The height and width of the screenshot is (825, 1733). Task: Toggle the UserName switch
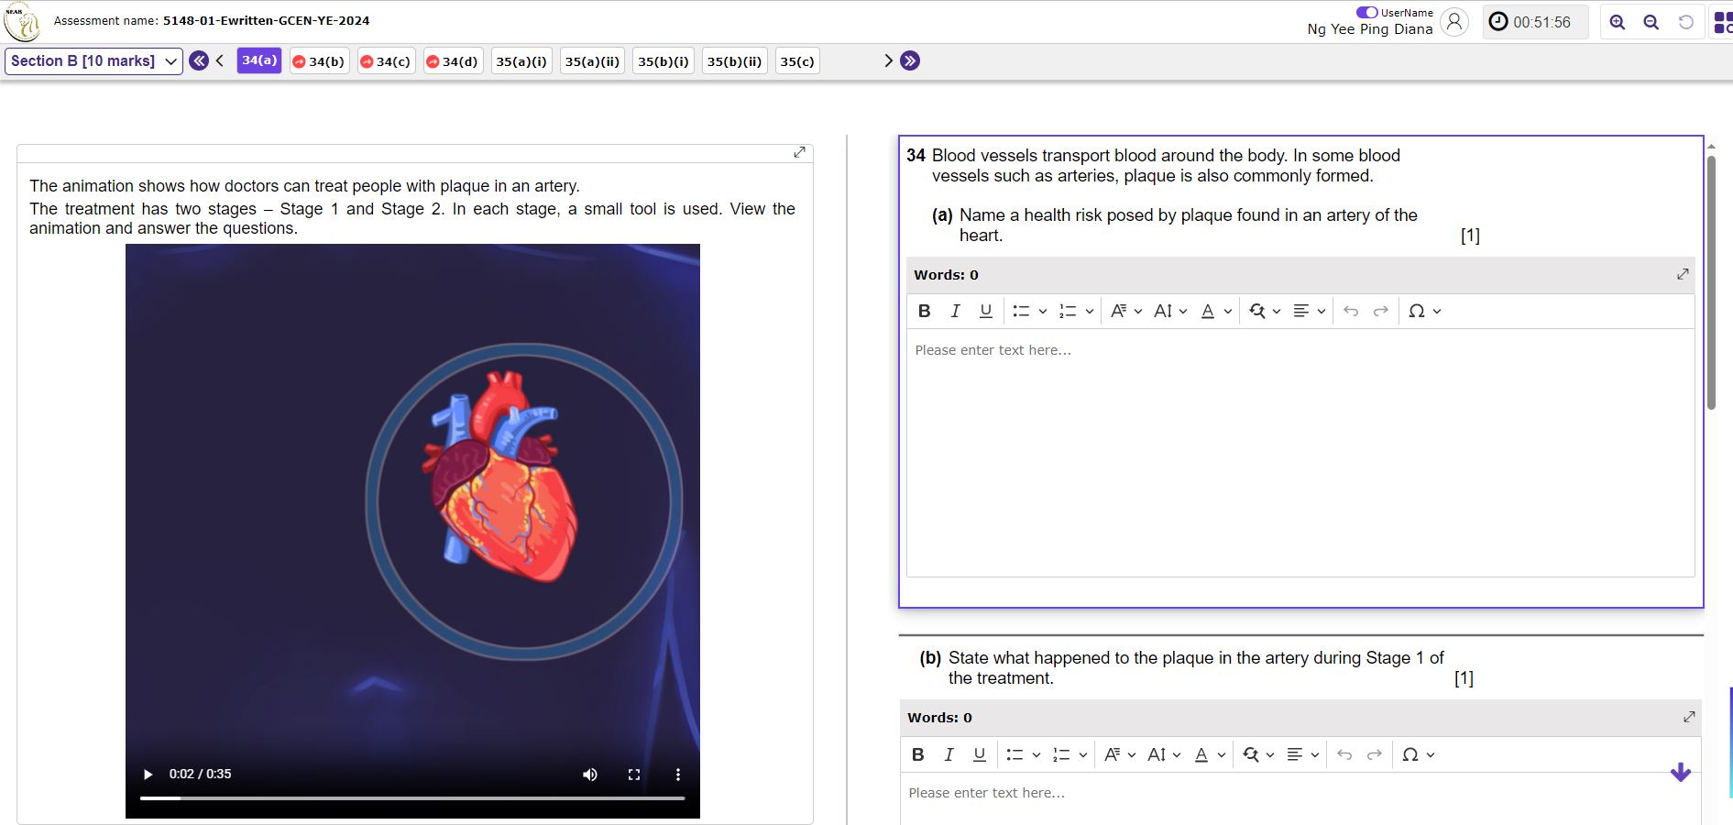click(x=1366, y=12)
